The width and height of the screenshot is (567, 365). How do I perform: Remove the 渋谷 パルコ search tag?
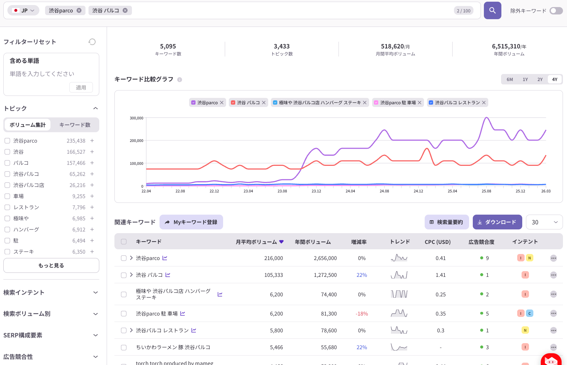(125, 10)
